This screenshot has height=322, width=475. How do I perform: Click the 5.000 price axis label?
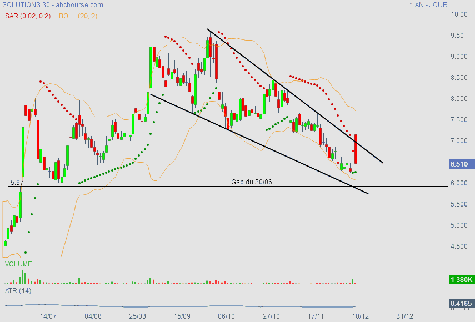(x=459, y=225)
